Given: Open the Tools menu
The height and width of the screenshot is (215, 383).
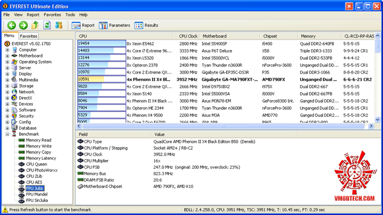Looking at the screenshot, I should click(70, 15).
